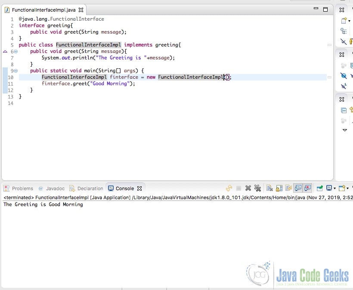The width and height of the screenshot is (353, 290).
Task: Click console output 'The Greeting is Good Morning'
Action: 43,204
